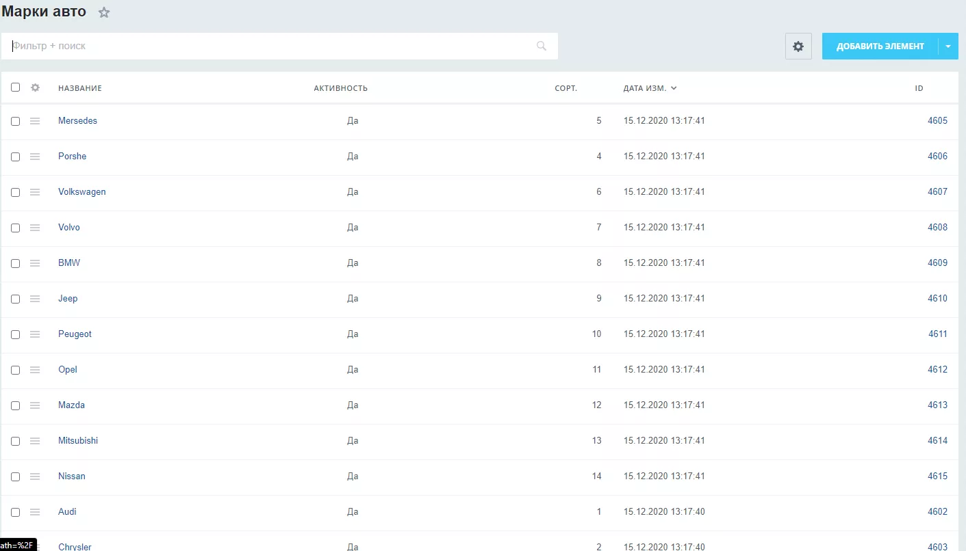Open row menu for Mersedes
The height and width of the screenshot is (551, 966).
(x=35, y=121)
